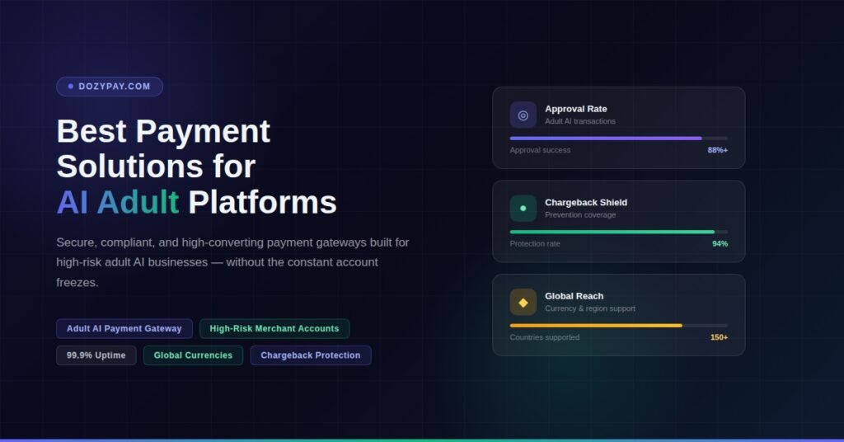
Task: Click the dot in the DOZYPAY.COM badge
Action: point(71,86)
